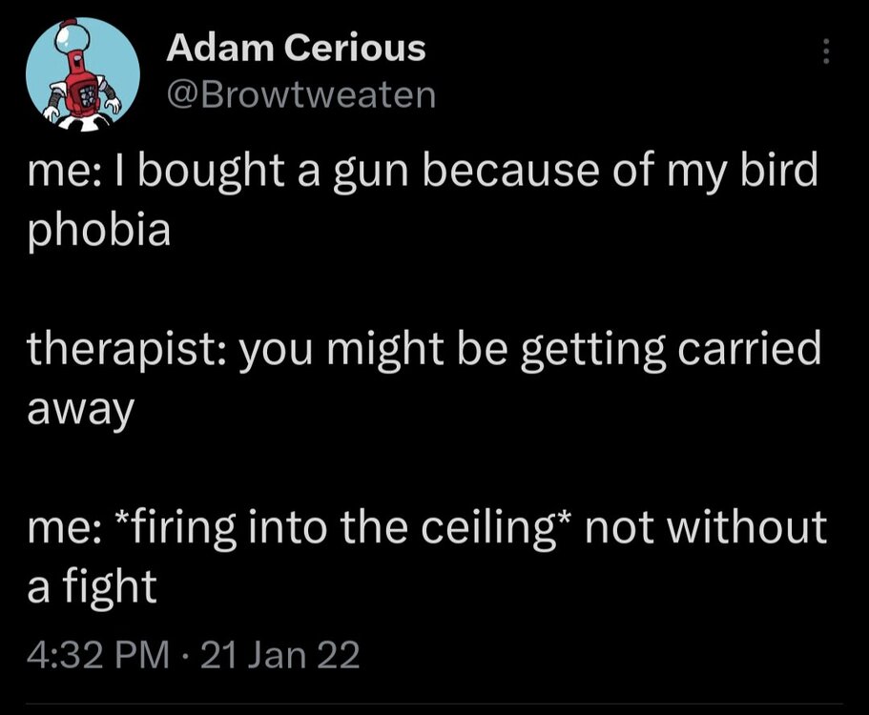
Task: Open the three-dot more options menu
Action: coord(826,51)
